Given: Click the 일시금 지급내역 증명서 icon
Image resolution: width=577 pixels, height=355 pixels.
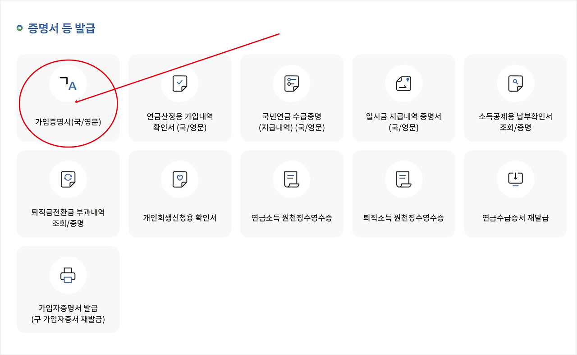Looking at the screenshot, I should coord(403,83).
